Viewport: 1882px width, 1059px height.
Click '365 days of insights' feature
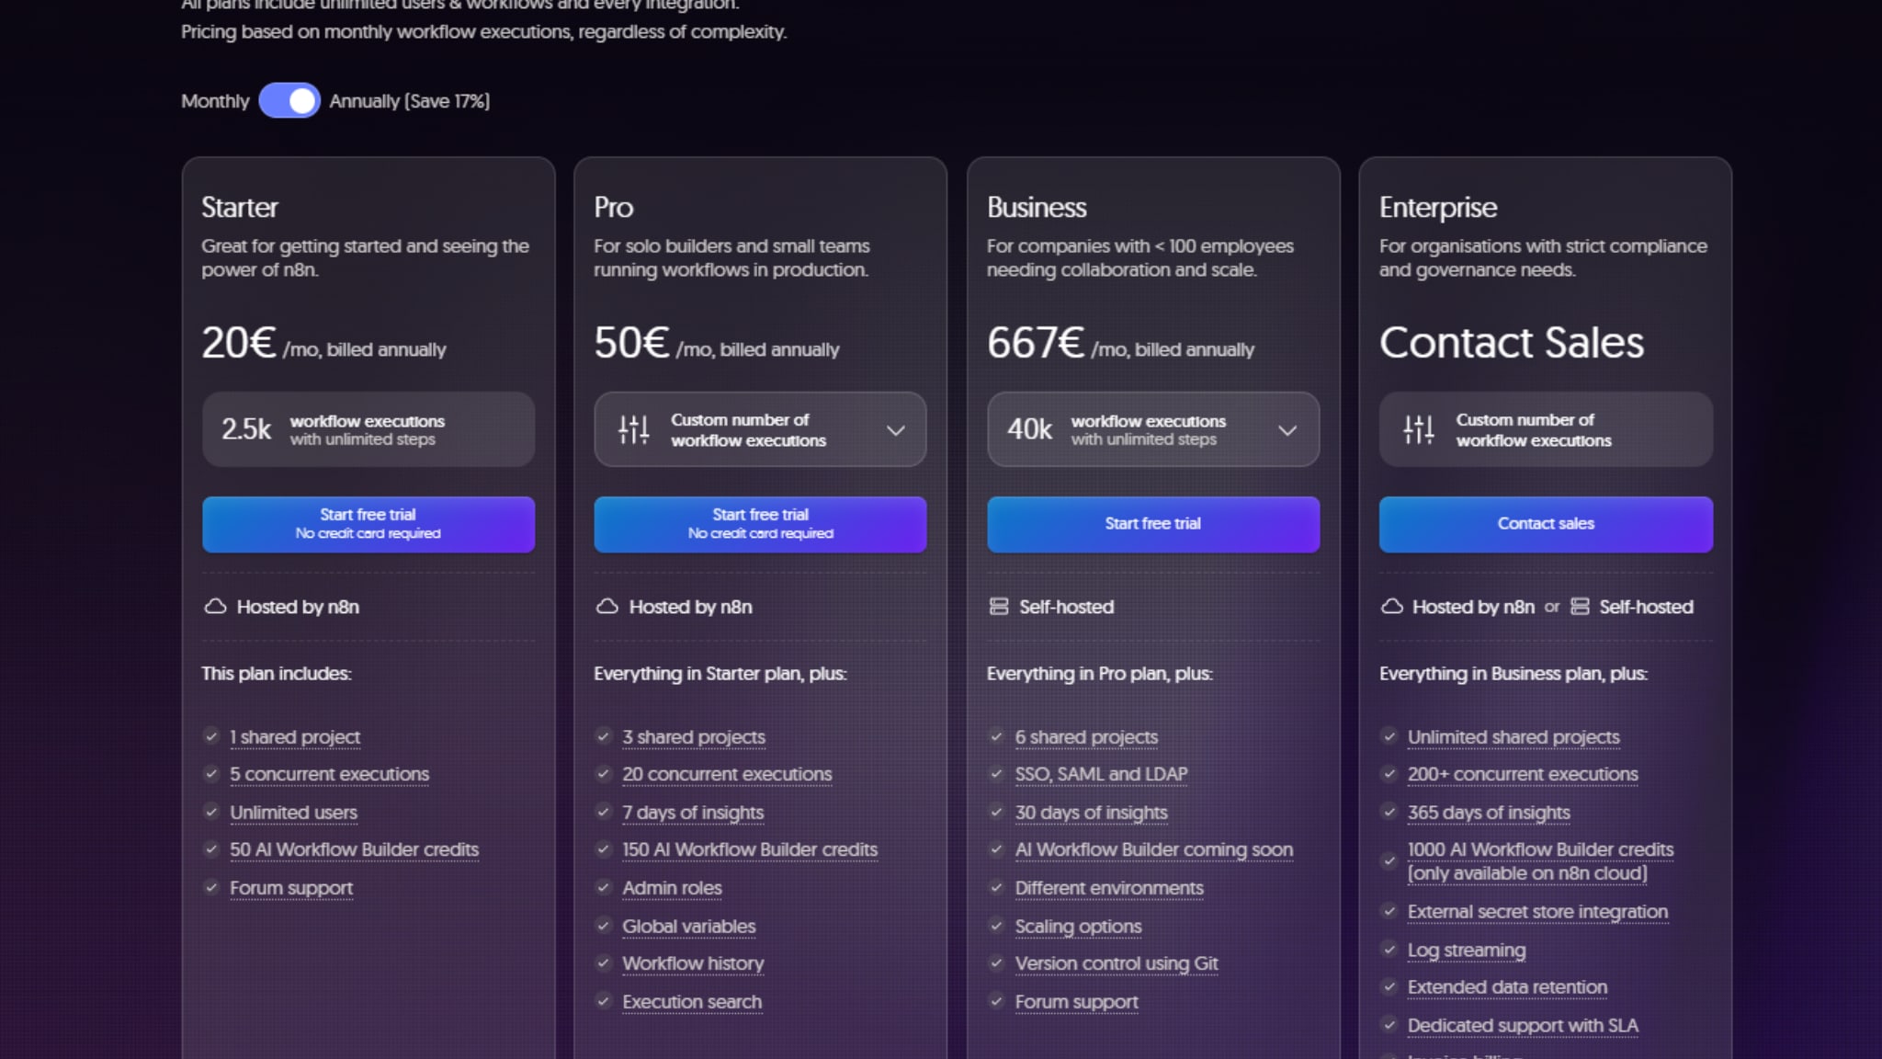coord(1489,813)
